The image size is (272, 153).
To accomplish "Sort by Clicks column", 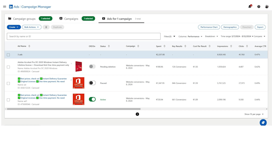I will click(247, 46).
